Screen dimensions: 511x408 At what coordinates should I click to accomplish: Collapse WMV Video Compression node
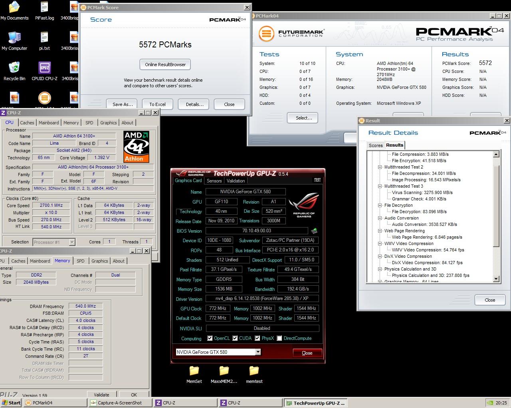tap(380, 243)
